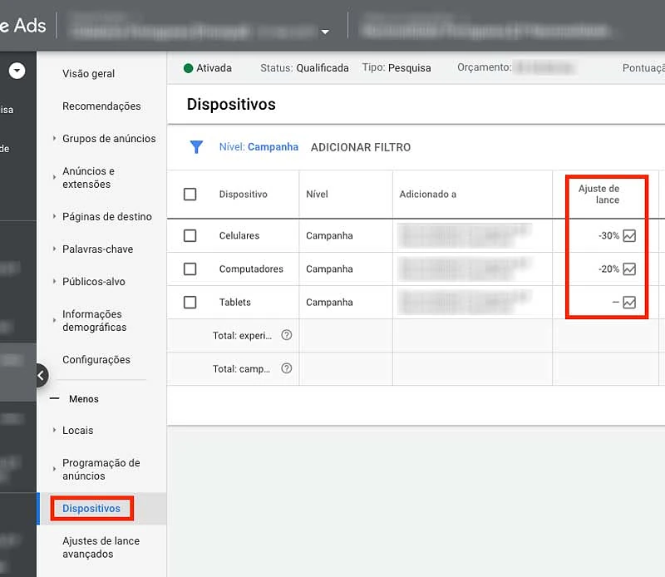Open Visão geral page

[88, 73]
